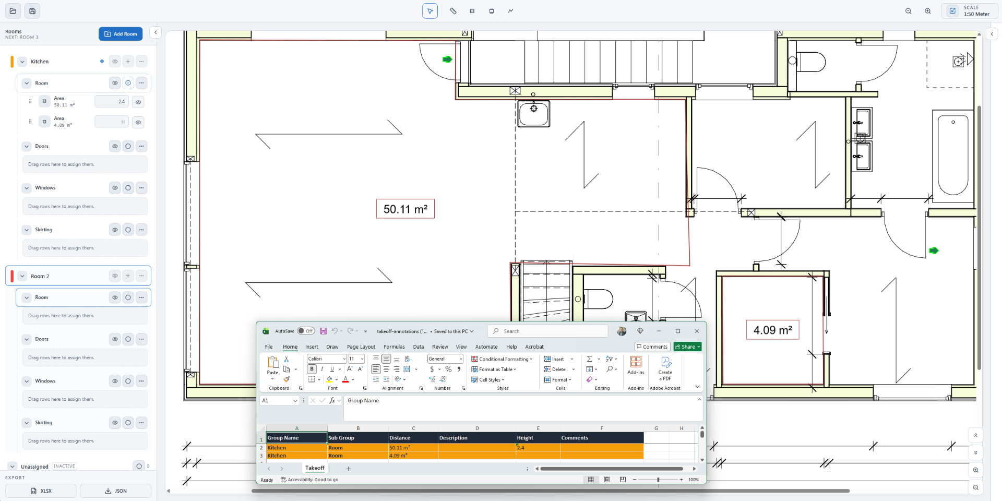
Task: Open a file with the folder icon
Action: point(13,11)
